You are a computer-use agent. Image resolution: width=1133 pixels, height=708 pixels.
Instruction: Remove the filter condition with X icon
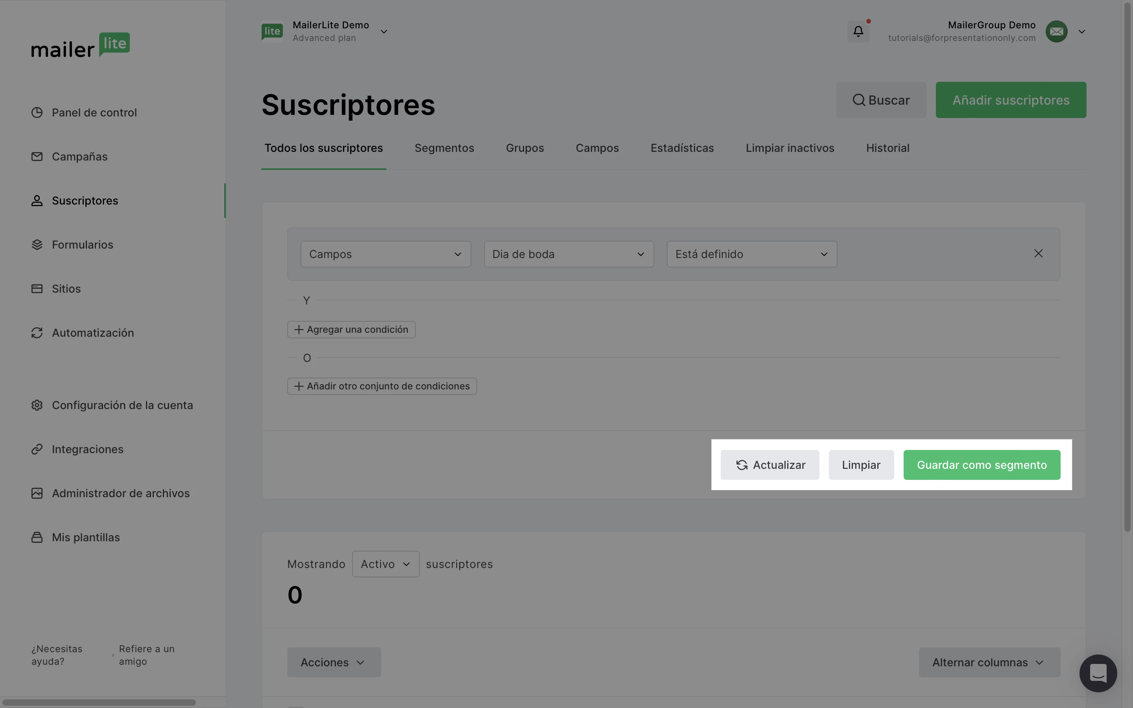tap(1038, 253)
